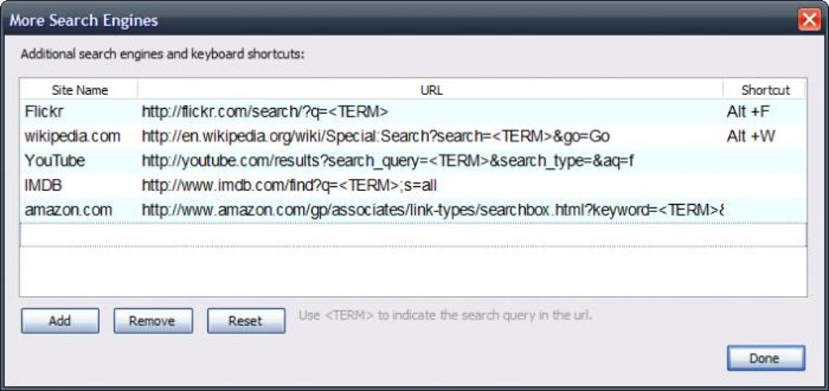Select the YouTube site name

tap(54, 161)
